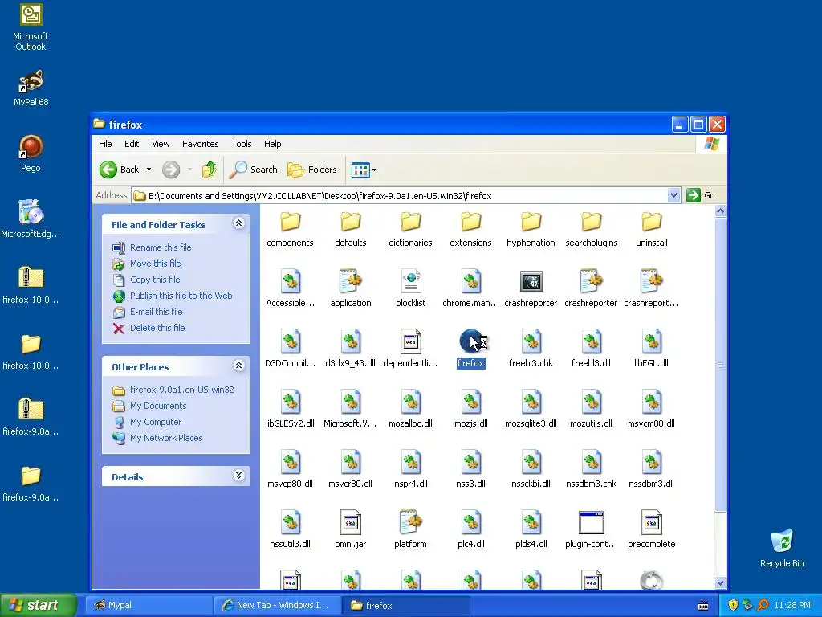Select the Microsoft Outlook desktop icon
This screenshot has height=617, width=822.
tap(31, 27)
